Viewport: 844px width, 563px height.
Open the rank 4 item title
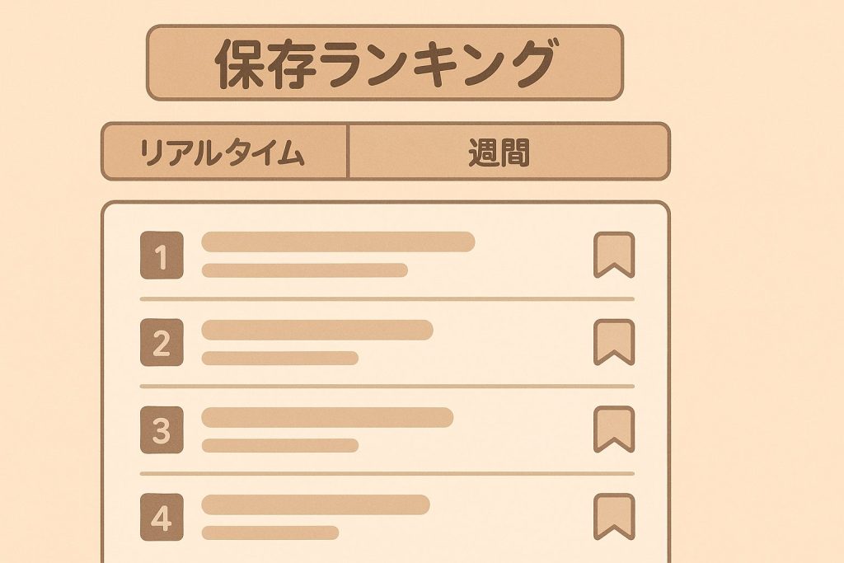[x=316, y=504]
